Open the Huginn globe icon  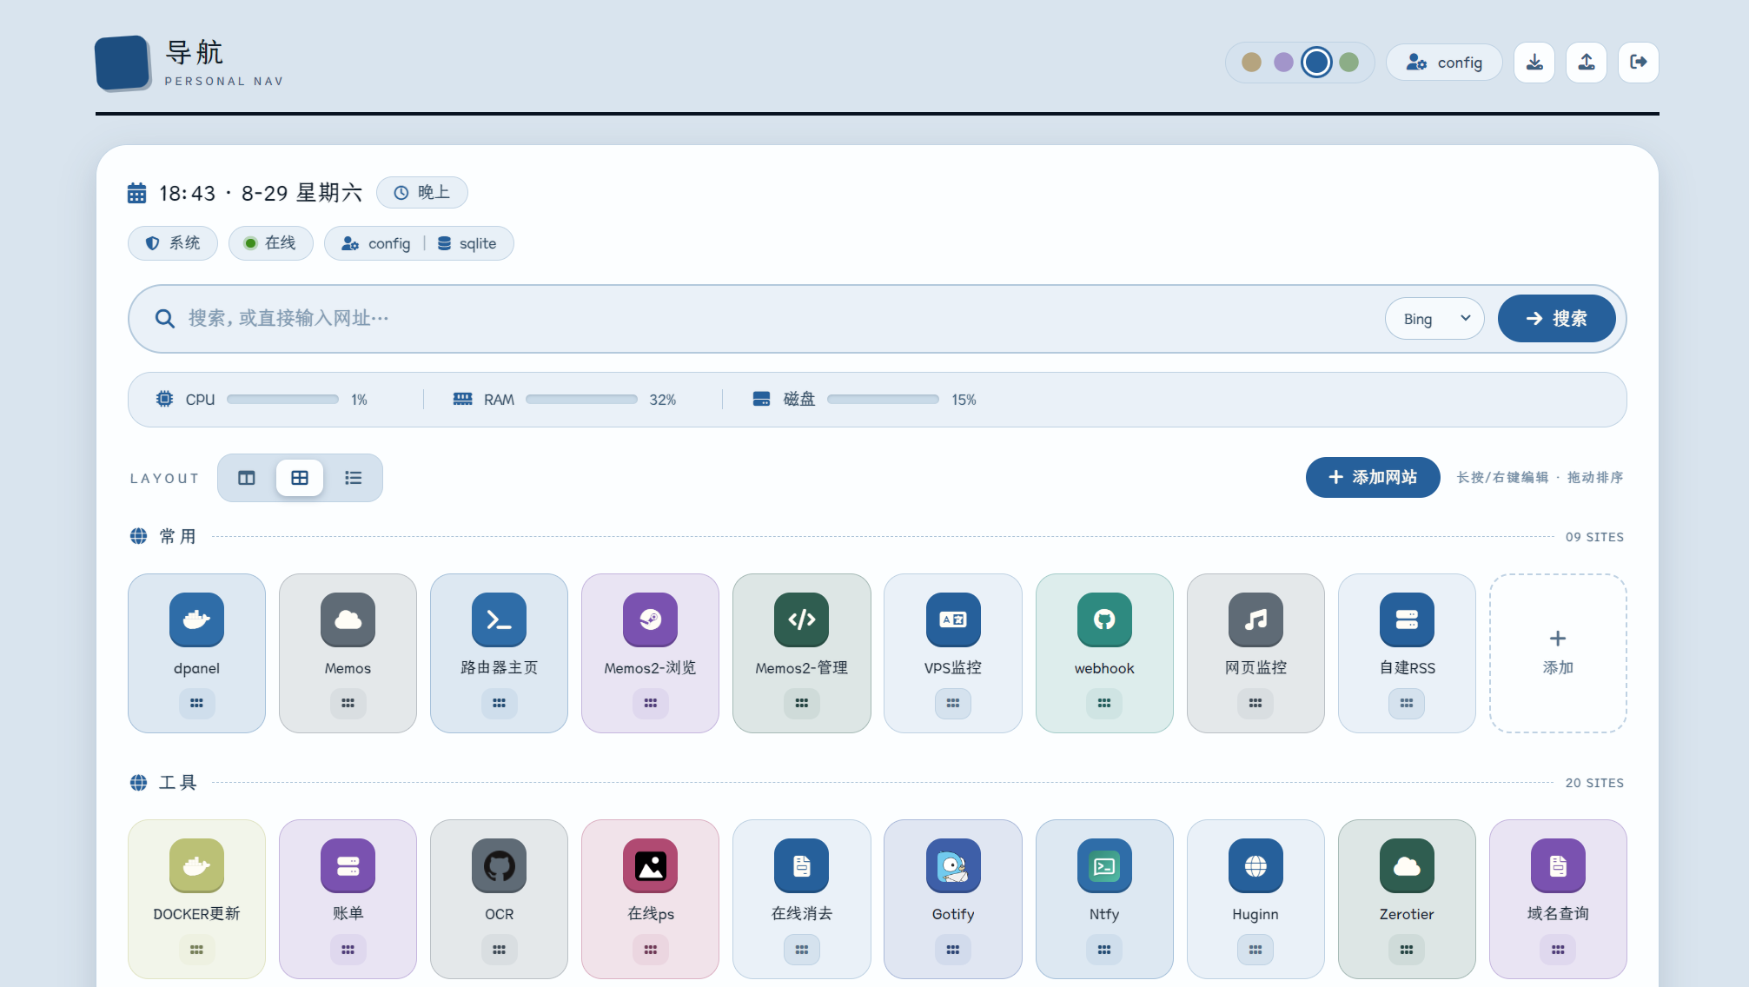tap(1255, 865)
